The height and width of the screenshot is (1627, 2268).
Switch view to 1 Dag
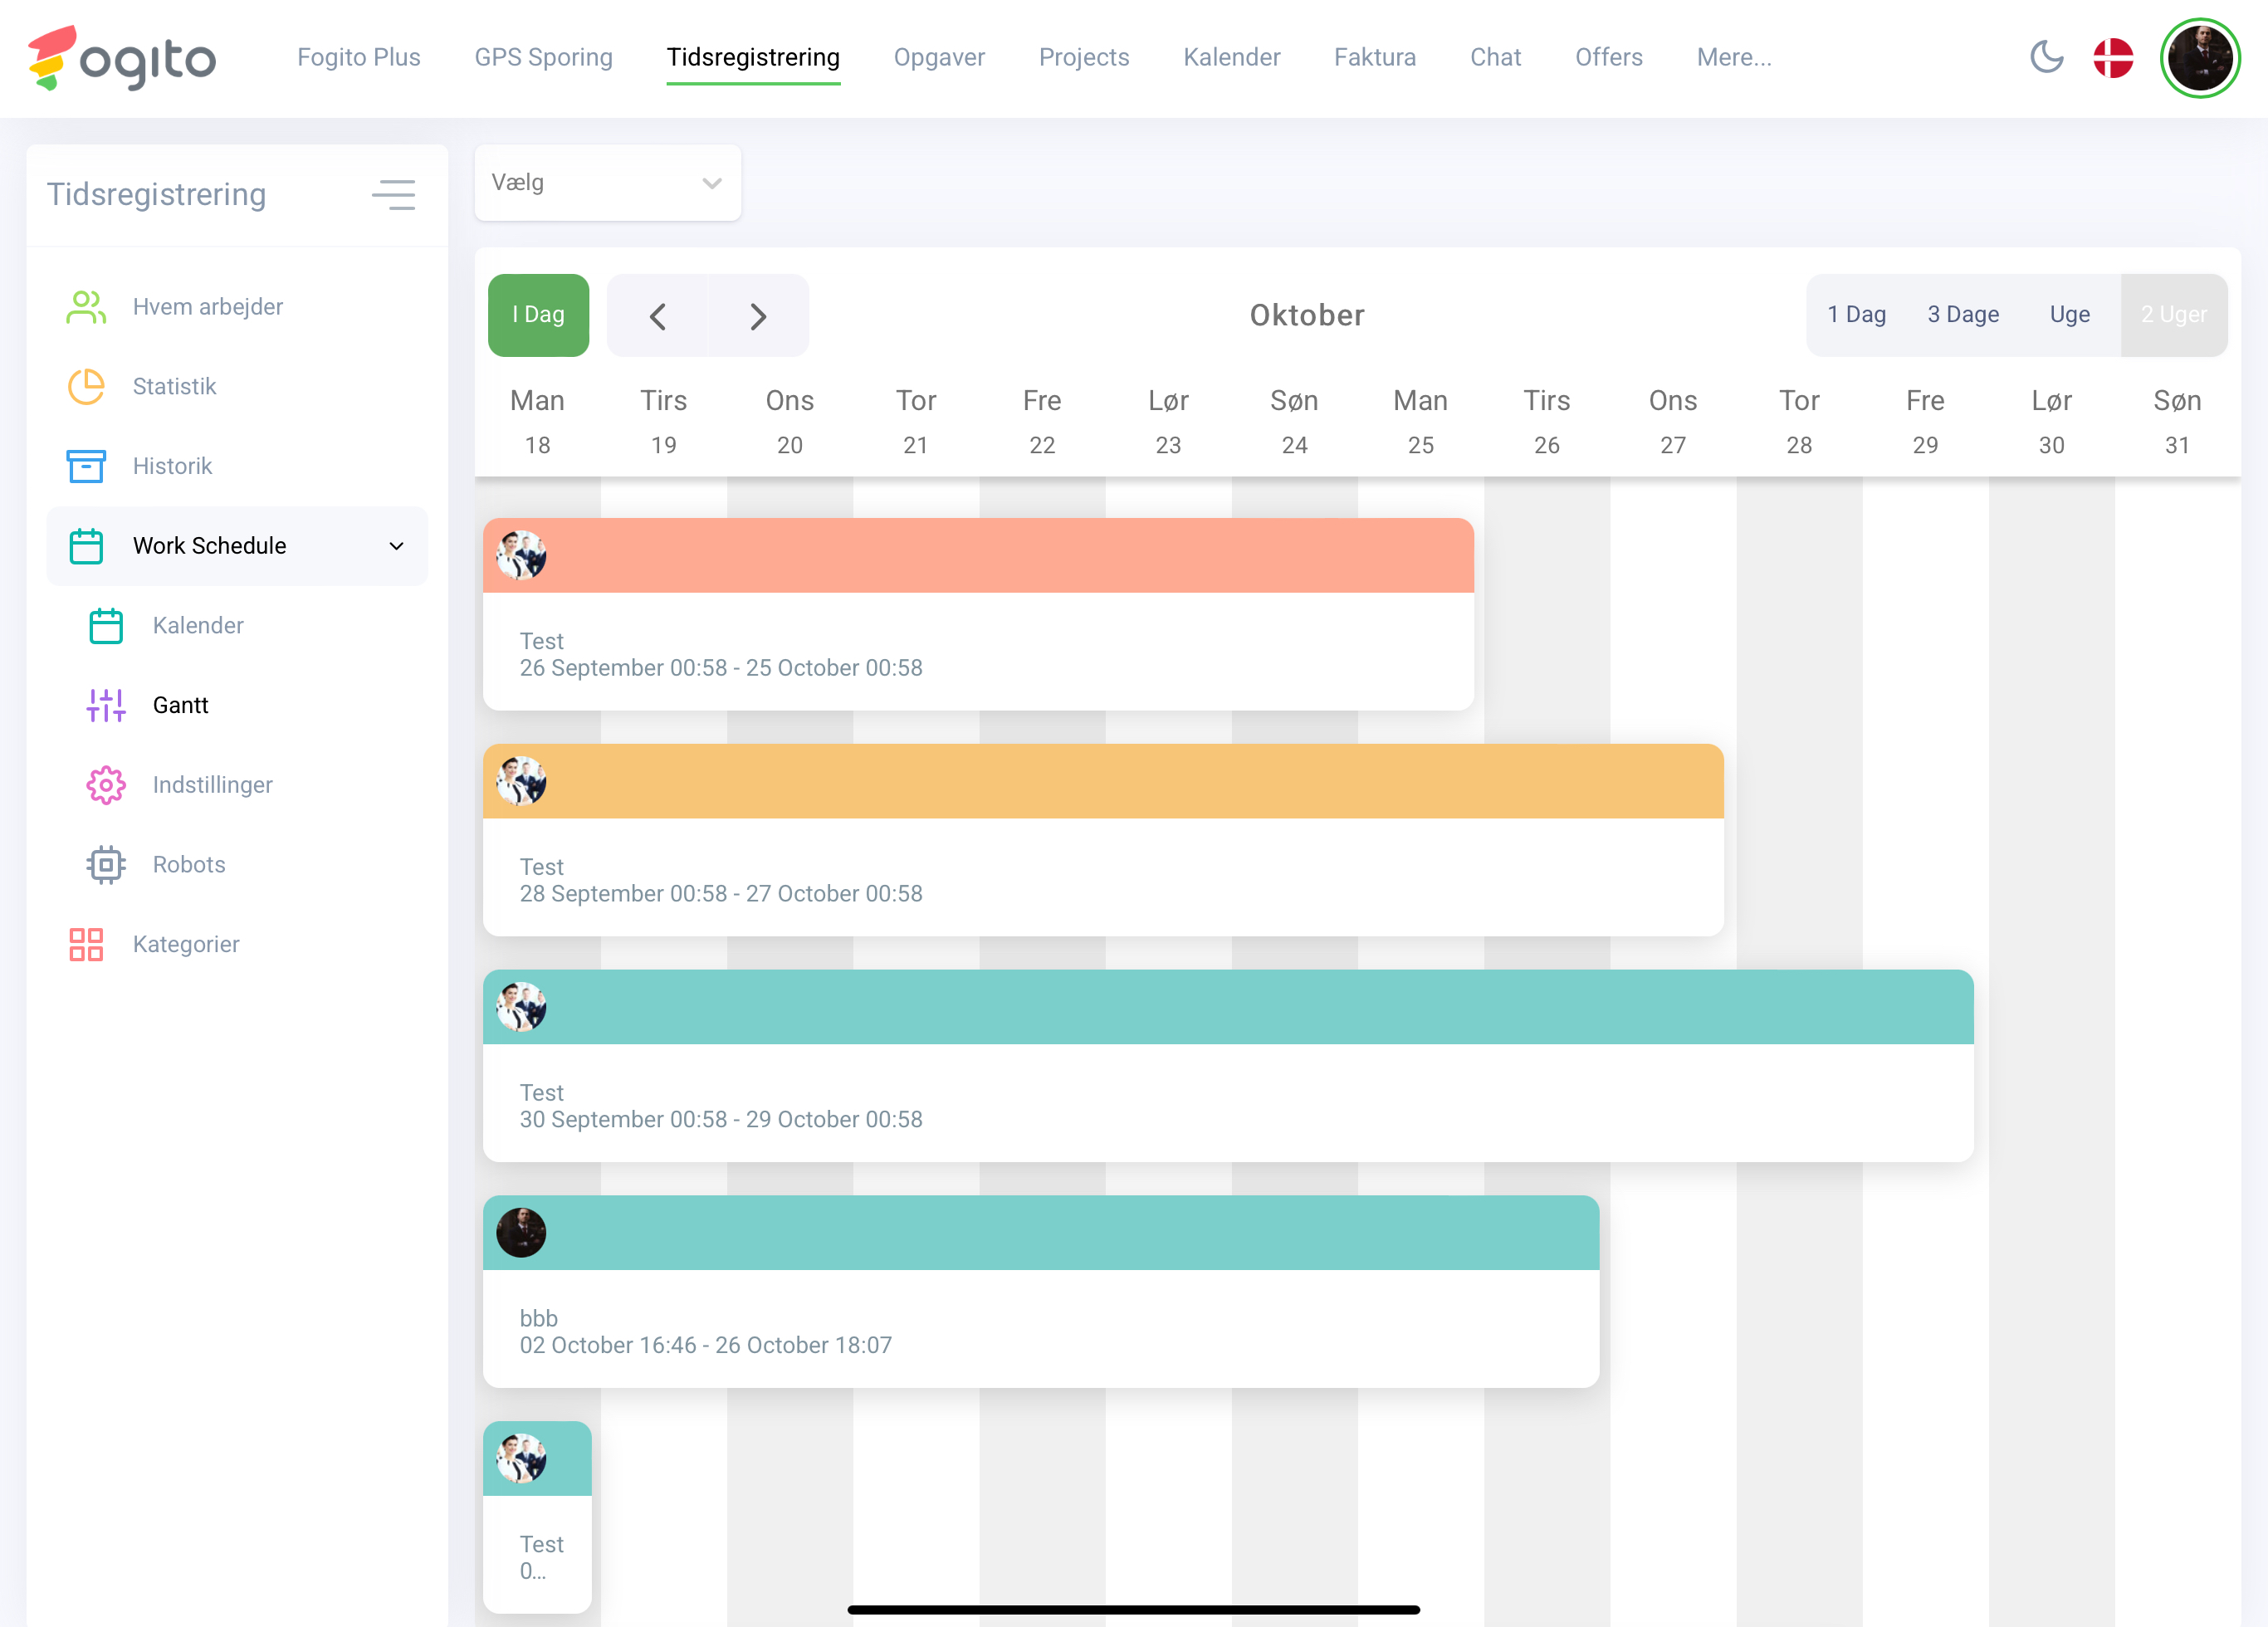[1856, 315]
